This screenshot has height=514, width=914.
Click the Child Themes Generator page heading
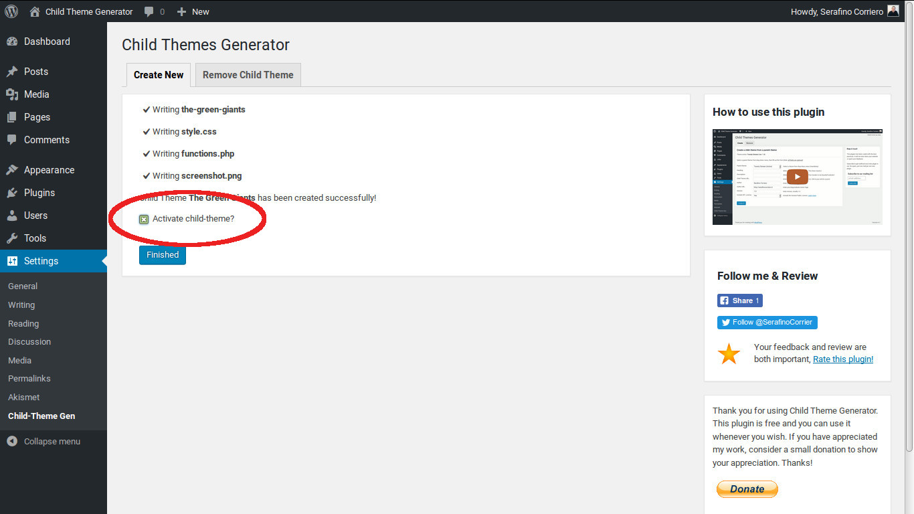(205, 45)
